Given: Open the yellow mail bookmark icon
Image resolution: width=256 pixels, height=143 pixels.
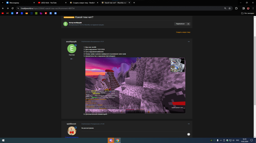Looking at the screenshot, I should pos(27,13).
